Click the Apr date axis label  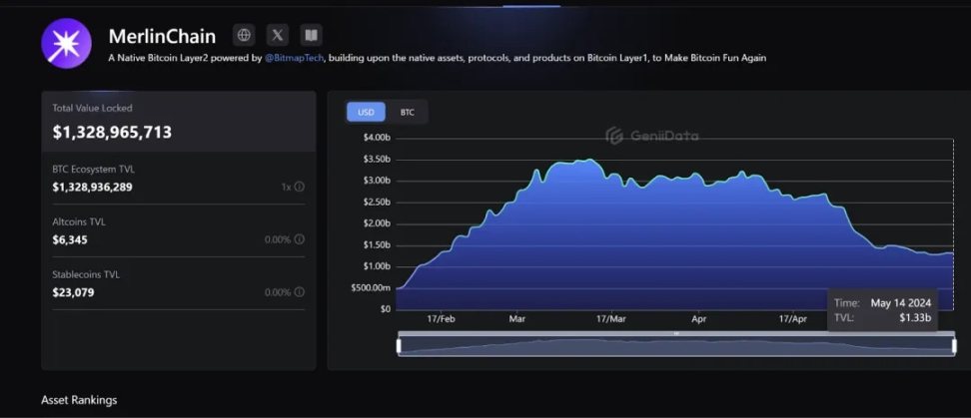(699, 319)
